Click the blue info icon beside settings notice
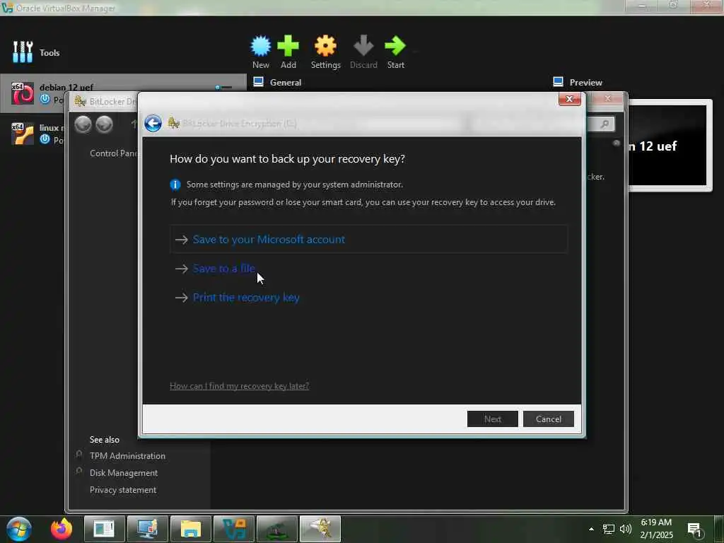Viewport: 724px width, 543px height. [175, 185]
